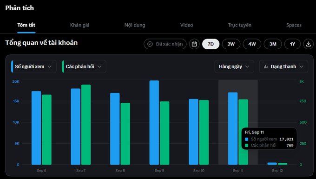The width and height of the screenshot is (316, 179).
Task: Click the 750 right axis label
Action: point(303,101)
